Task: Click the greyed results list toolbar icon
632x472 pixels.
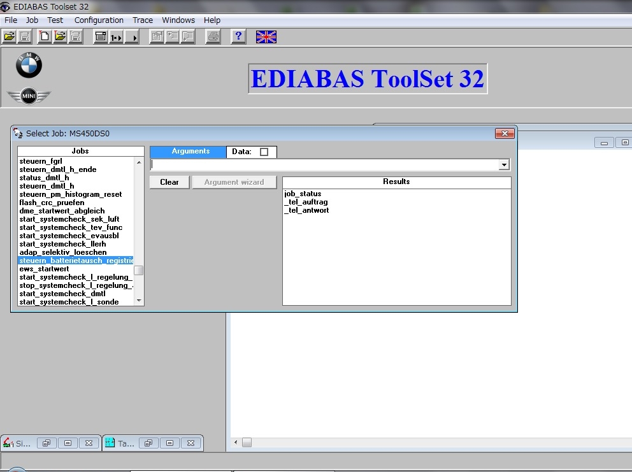Action: (188, 37)
